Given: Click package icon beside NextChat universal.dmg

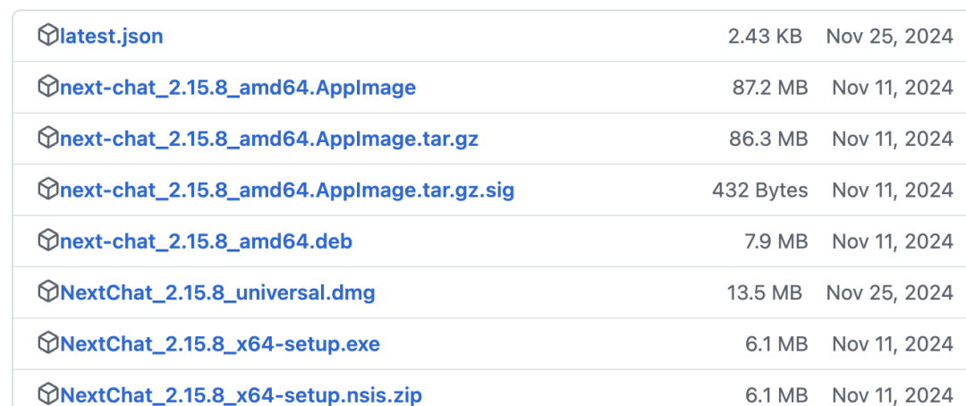Looking at the screenshot, I should (x=47, y=292).
